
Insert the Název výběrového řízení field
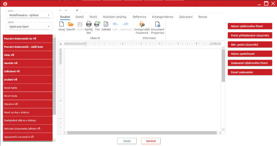click(250, 26)
